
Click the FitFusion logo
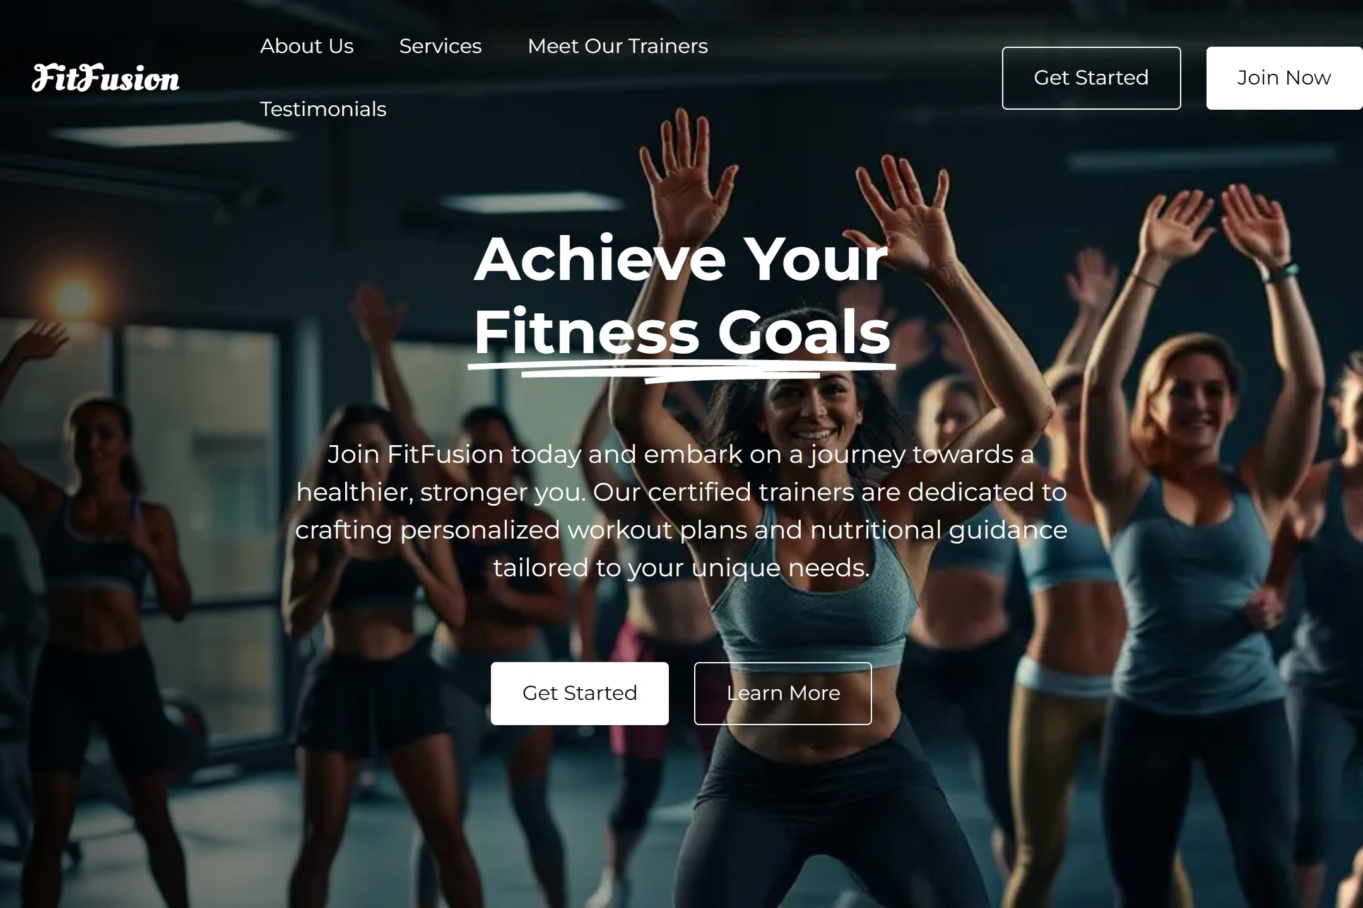[105, 78]
